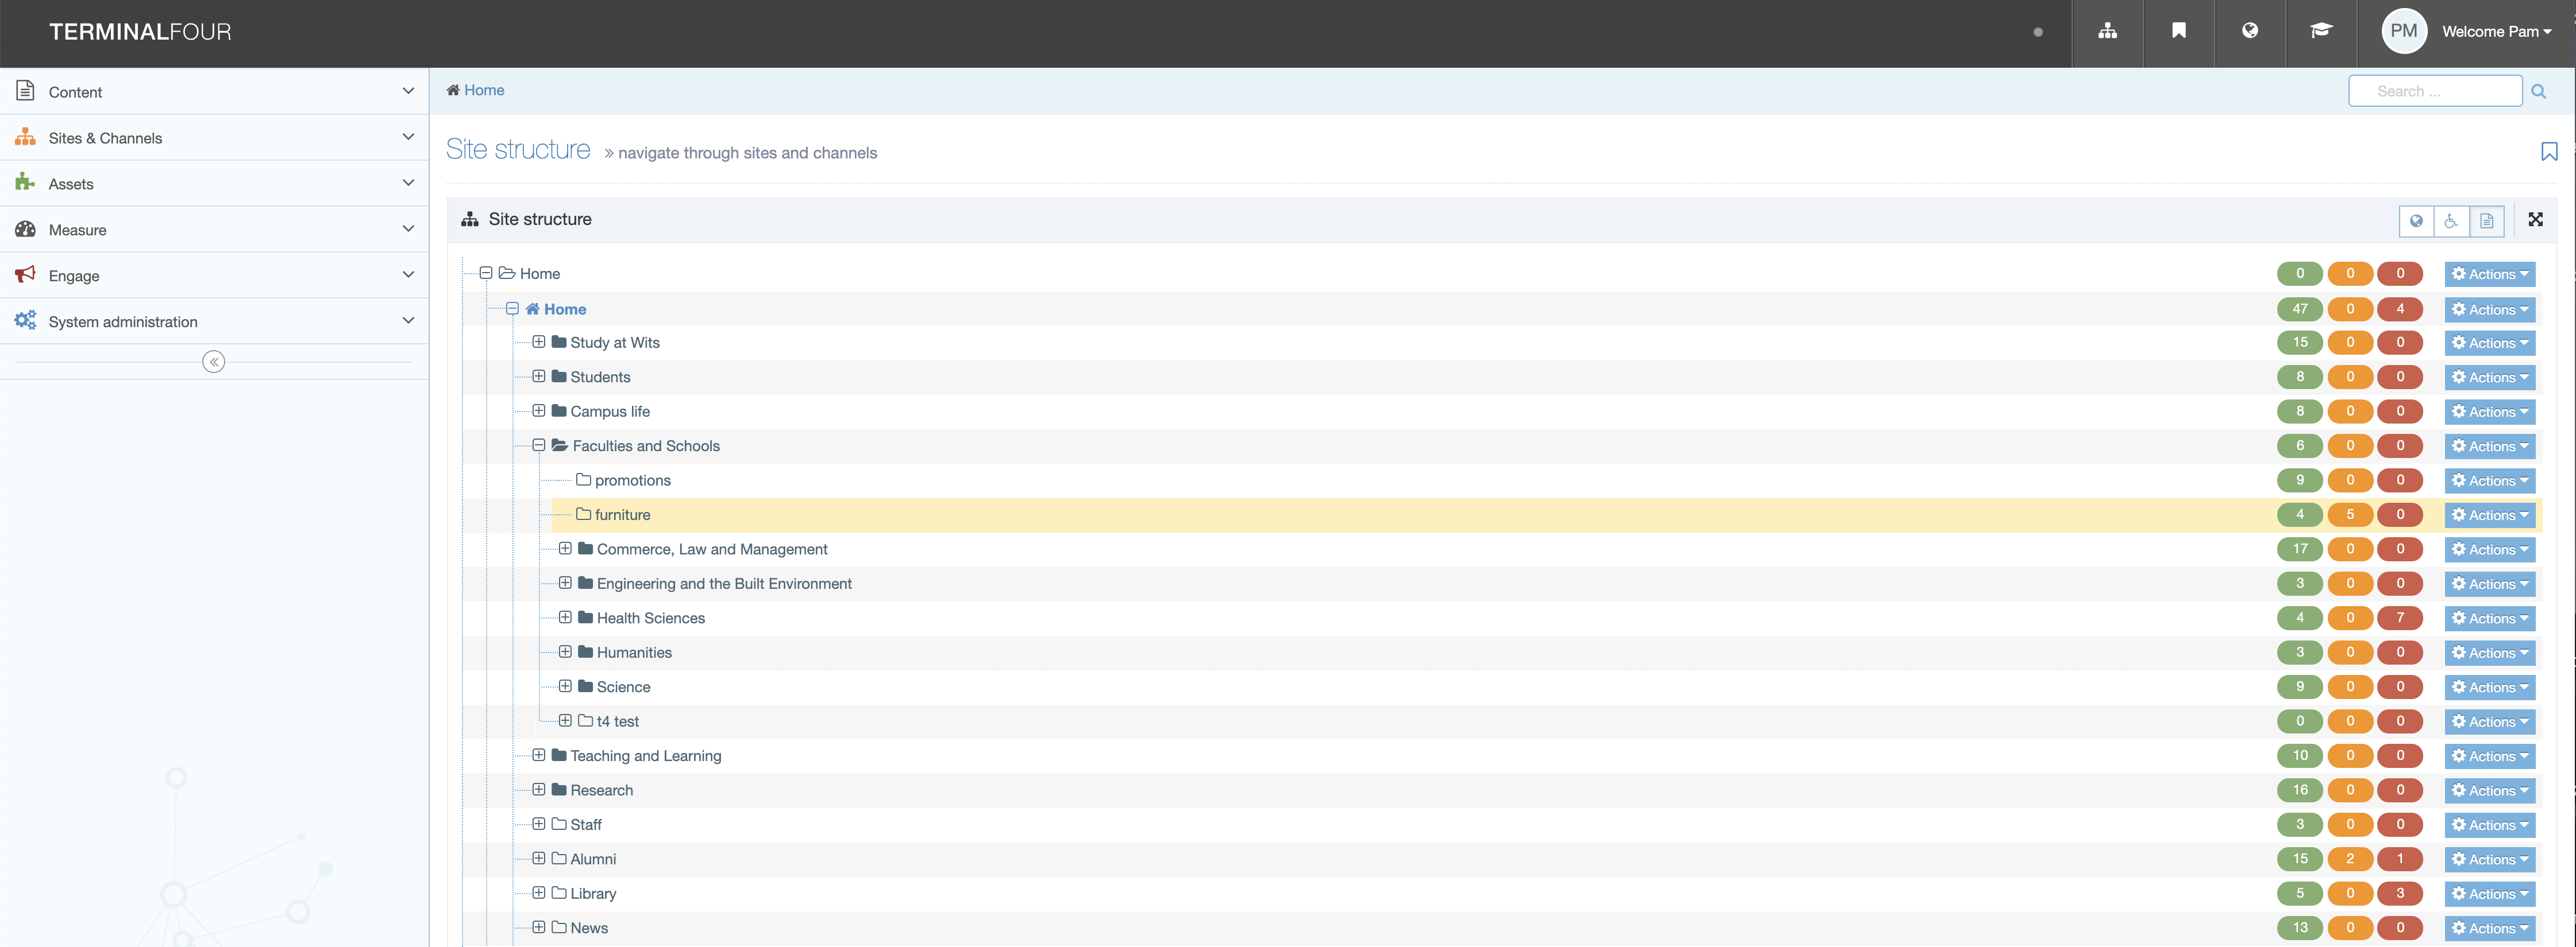
Task: Click TERMINALFOUR logo
Action: (140, 32)
